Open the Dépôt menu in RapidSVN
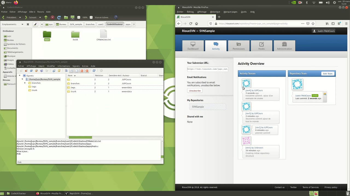The image size is (350, 196). 41,66
